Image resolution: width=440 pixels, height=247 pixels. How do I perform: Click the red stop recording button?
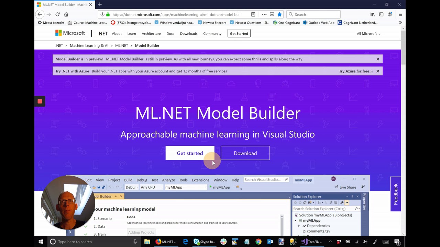[x=40, y=101]
